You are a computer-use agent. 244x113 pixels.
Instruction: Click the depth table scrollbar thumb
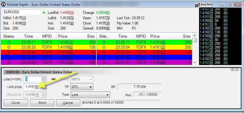click(x=194, y=40)
